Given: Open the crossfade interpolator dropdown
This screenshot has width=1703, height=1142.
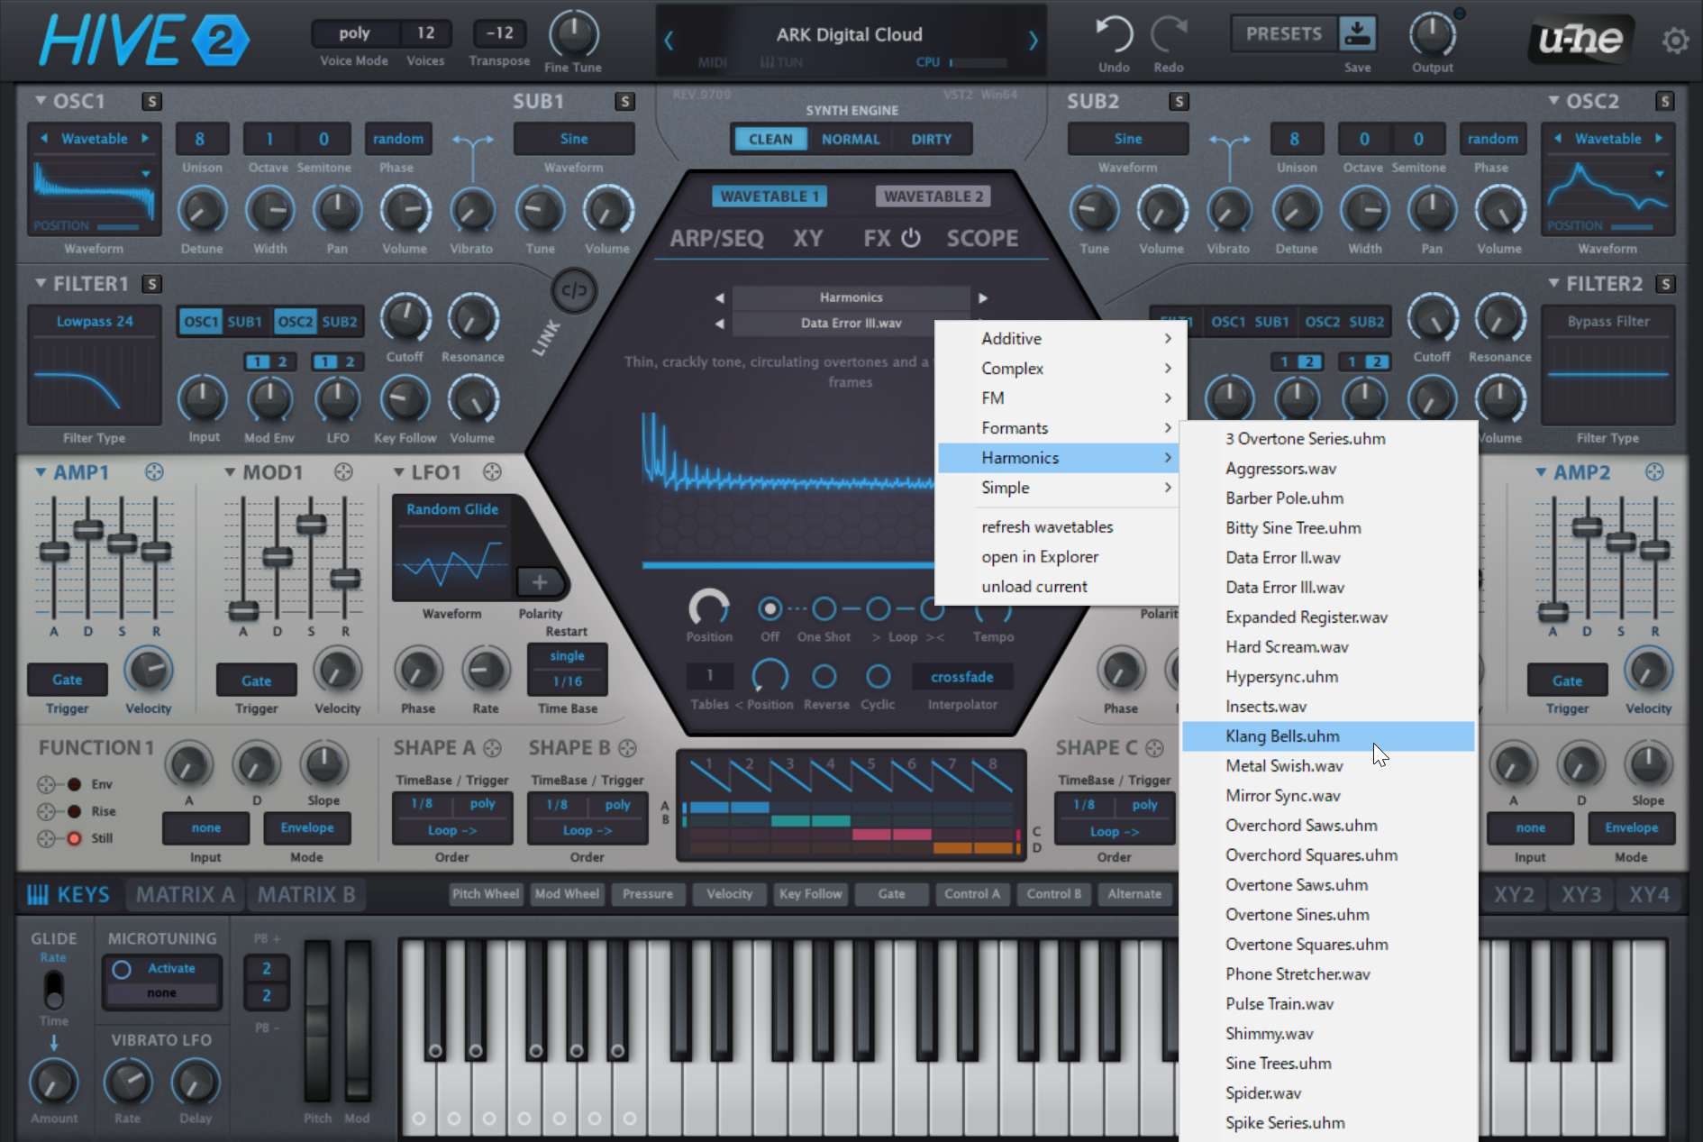Looking at the screenshot, I should [x=961, y=677].
